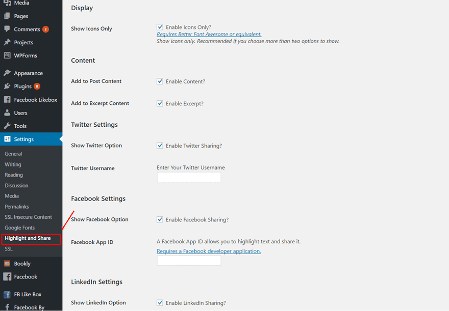Image resolution: width=449 pixels, height=311 pixels.
Task: Toggle the Enable Twitter Sharing checkbox
Action: 160,146
